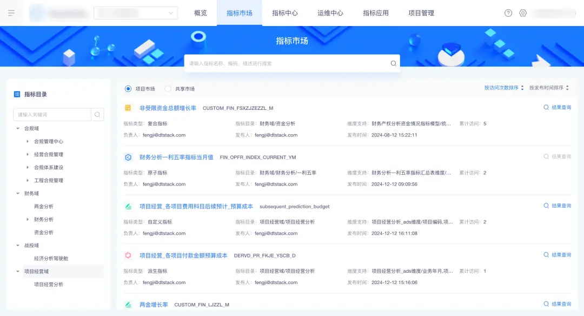Select 项目经营域 label in catalog tree
The image size is (584, 316).
[x=37, y=272]
